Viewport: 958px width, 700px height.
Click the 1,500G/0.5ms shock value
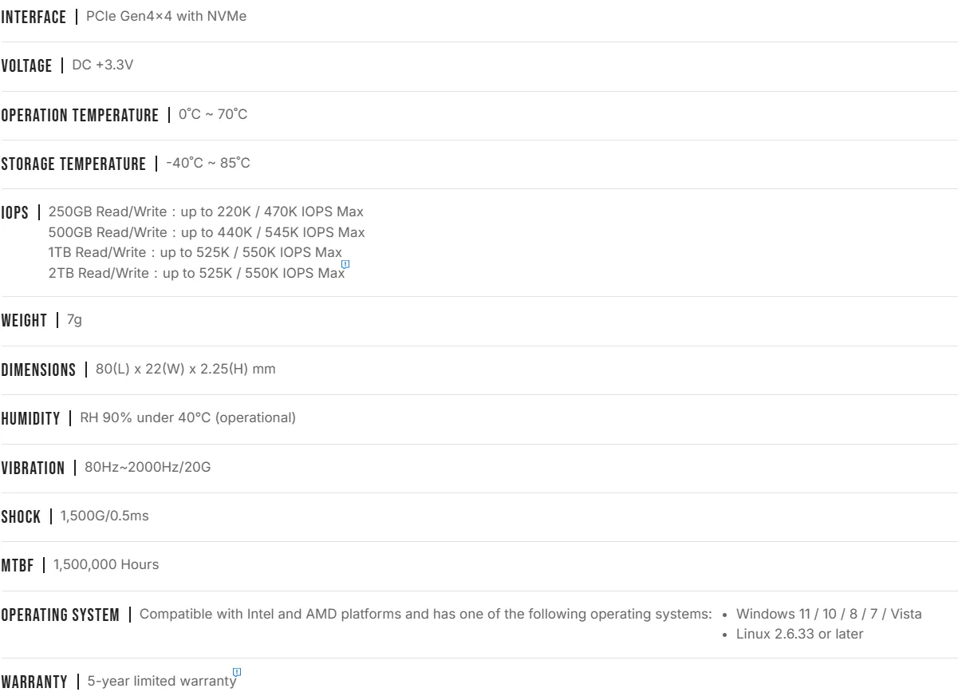104,516
